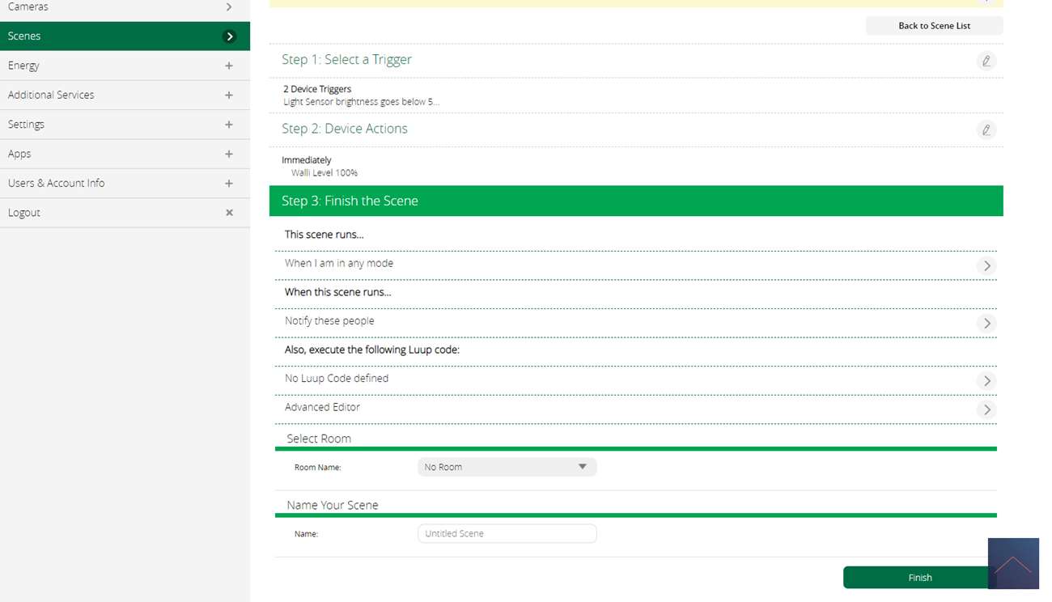Click the plus icon next to Apps
The height and width of the screenshot is (602, 1052).
pos(229,154)
